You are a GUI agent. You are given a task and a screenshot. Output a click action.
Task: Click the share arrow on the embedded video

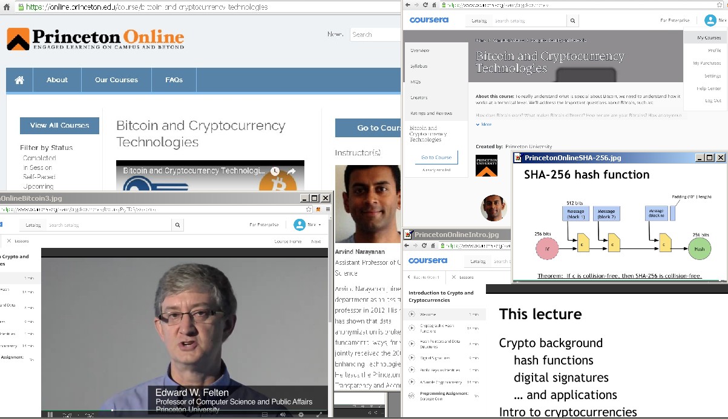point(291,172)
